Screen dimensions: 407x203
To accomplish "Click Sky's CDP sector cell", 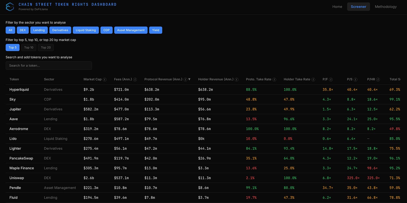I will pyautogui.click(x=48, y=99).
